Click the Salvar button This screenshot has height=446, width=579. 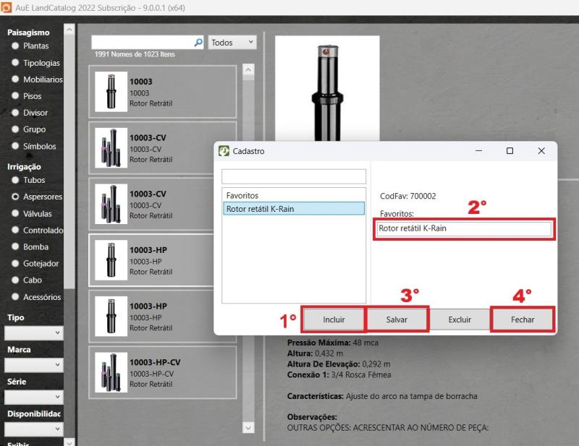pyautogui.click(x=397, y=320)
